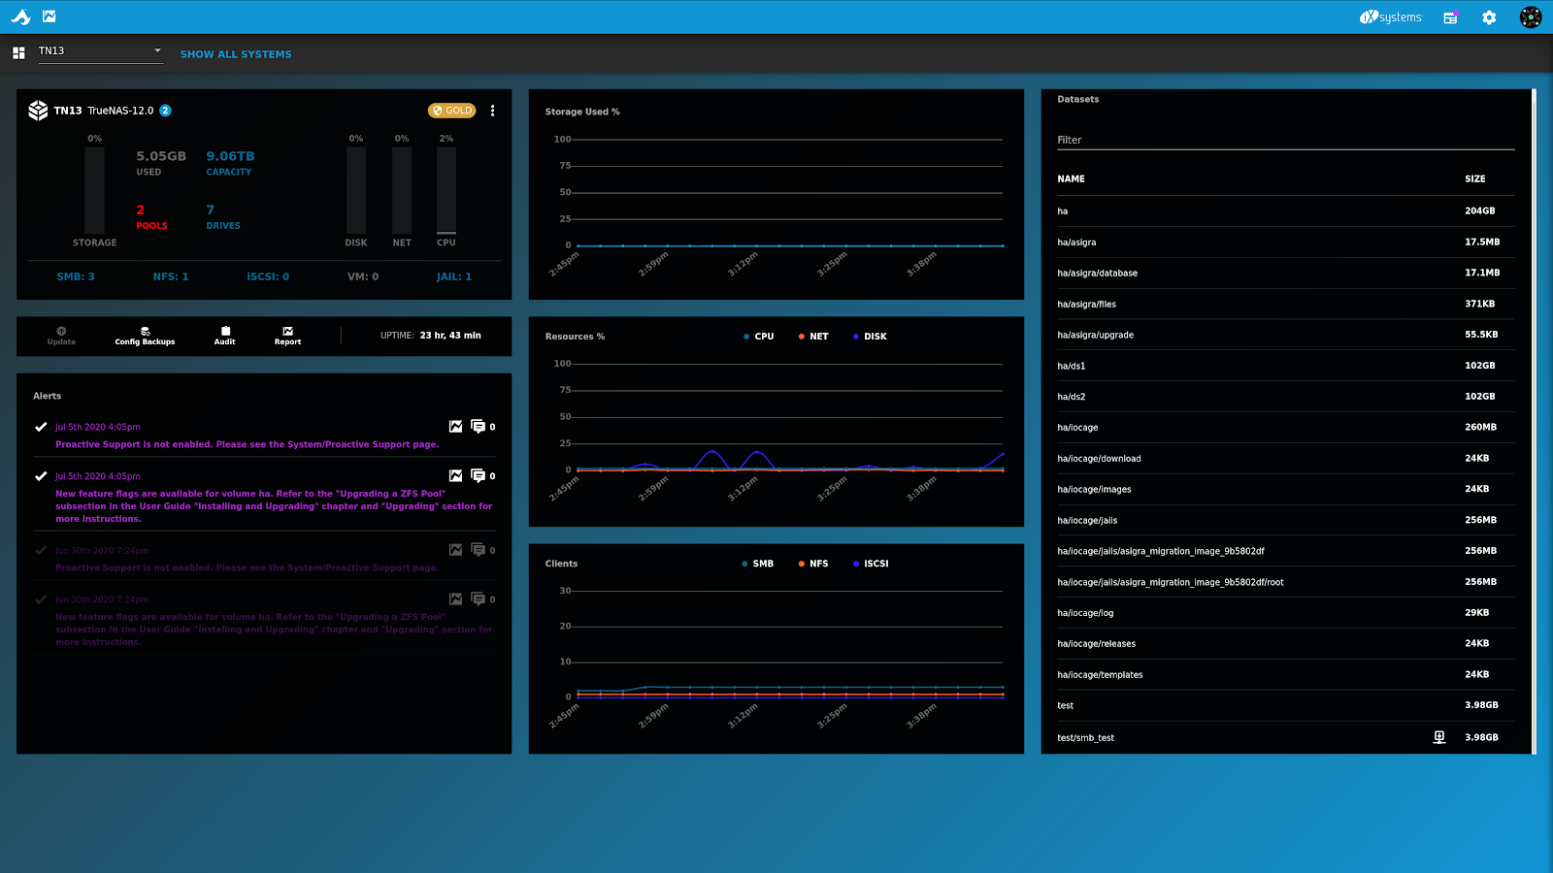Toggle the ISCSI series in Clients chart
This screenshot has width=1553, height=873.
click(871, 564)
